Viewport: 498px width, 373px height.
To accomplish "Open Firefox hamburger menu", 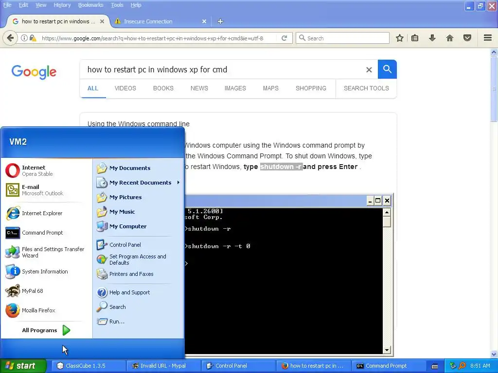I will click(x=488, y=38).
